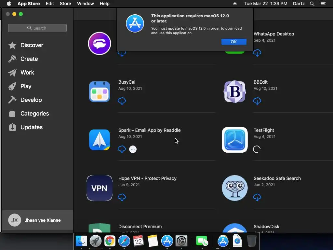333x250 pixels.
Task: Click the Aug 4, 2021 date
Action: pyautogui.click(x=264, y=137)
